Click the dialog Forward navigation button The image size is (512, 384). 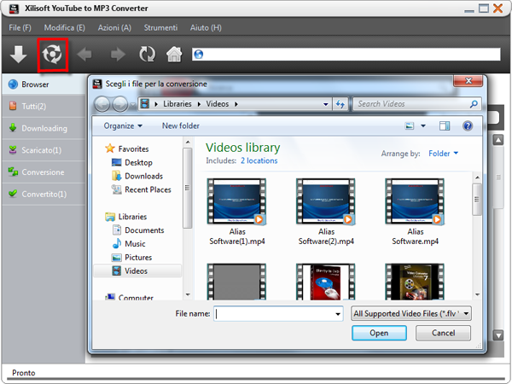120,104
